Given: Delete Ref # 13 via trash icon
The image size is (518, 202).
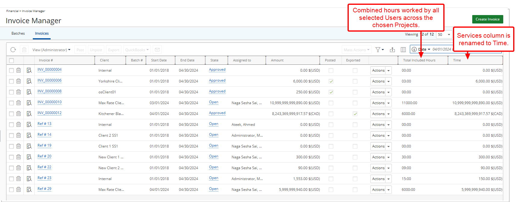Looking at the screenshot, I should pyautogui.click(x=19, y=124).
